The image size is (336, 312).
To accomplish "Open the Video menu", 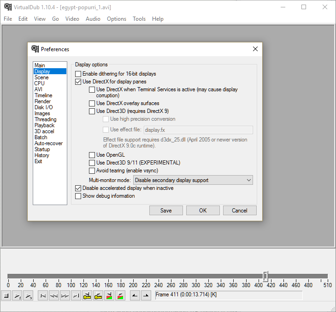I will coord(72,19).
